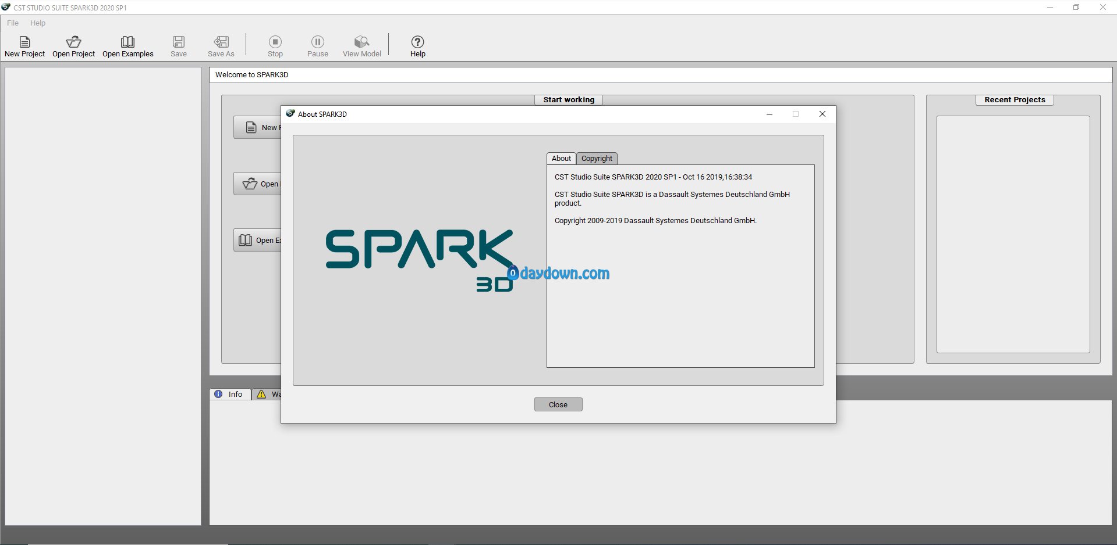Image resolution: width=1117 pixels, height=545 pixels.
Task: Click the SPARK3D app icon in title bar
Action: pyautogui.click(x=6, y=8)
